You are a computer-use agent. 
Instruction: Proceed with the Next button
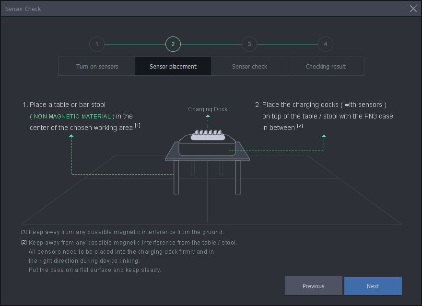[373, 286]
